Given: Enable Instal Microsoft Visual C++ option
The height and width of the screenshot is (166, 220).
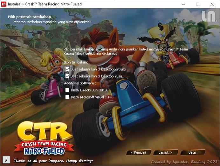Looking at the screenshot, I should tap(67, 97).
